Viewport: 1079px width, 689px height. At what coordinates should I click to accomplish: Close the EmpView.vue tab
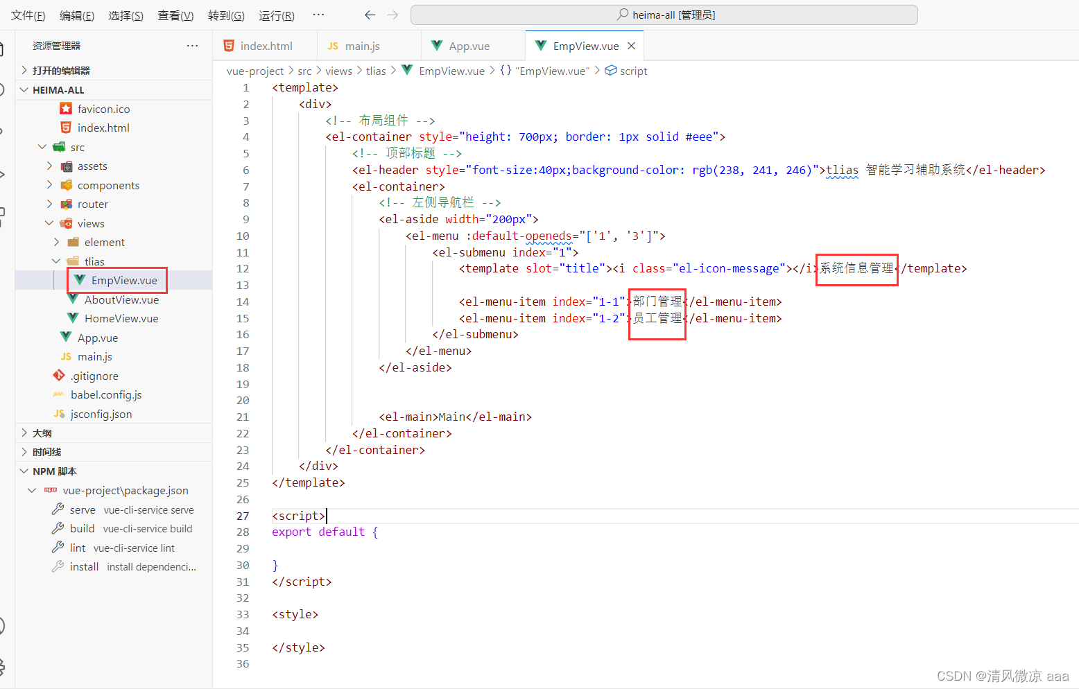[x=631, y=46]
